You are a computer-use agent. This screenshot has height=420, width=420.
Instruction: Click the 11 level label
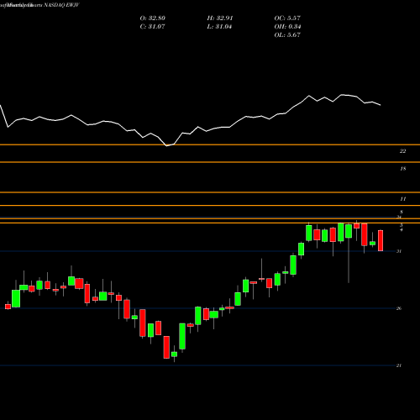pos(403,199)
